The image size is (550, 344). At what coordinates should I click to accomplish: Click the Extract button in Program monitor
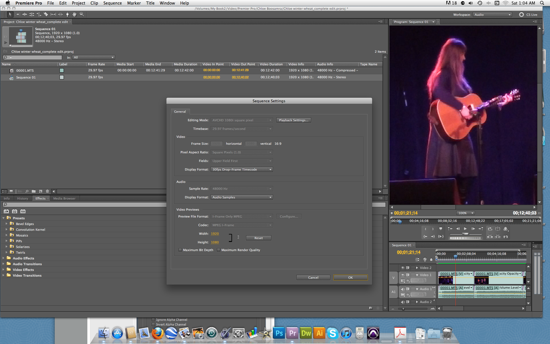point(498,236)
